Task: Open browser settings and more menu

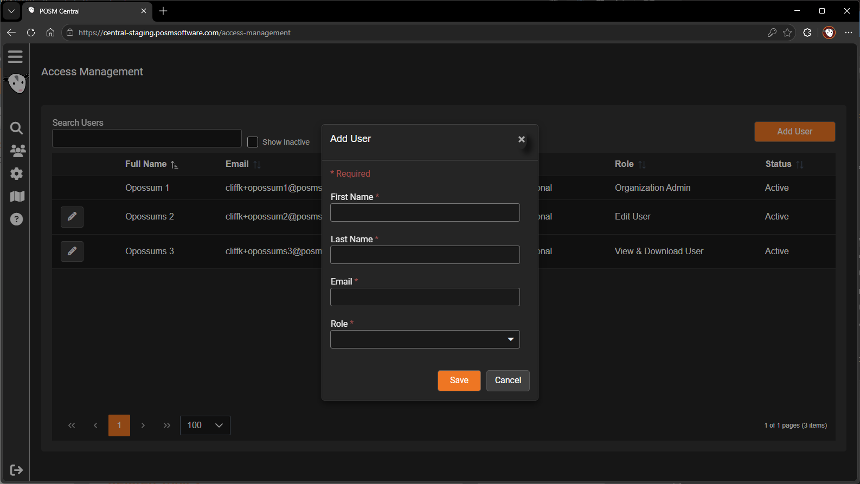Action: pyautogui.click(x=849, y=33)
